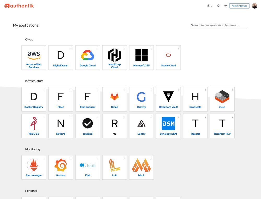Open the Terraform HCP name link
Screen dimensions: 261x199
[x=222, y=134]
